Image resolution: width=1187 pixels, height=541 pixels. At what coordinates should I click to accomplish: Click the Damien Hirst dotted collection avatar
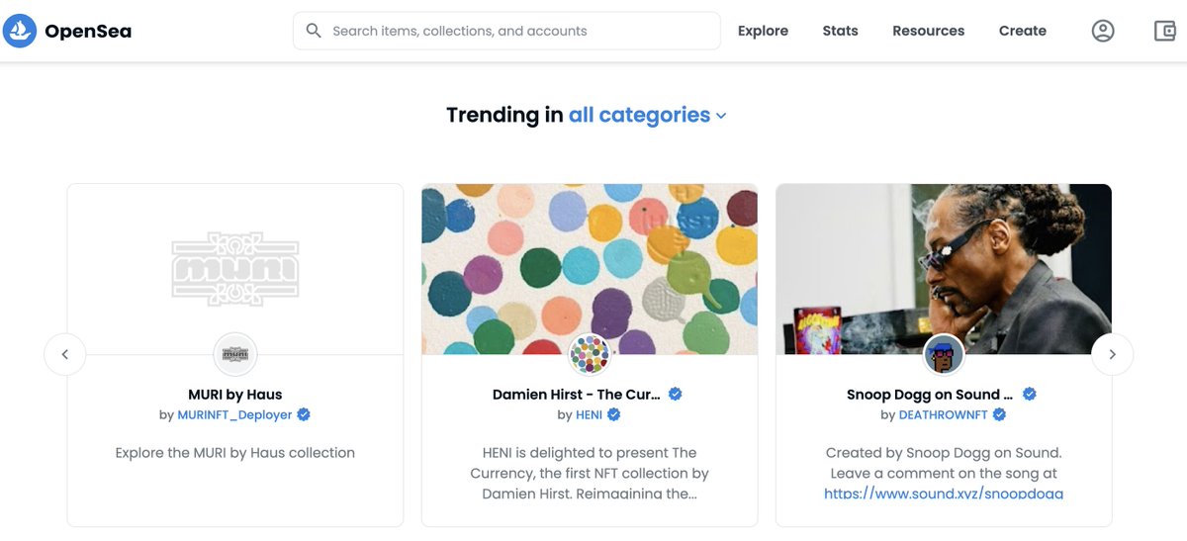(x=590, y=354)
